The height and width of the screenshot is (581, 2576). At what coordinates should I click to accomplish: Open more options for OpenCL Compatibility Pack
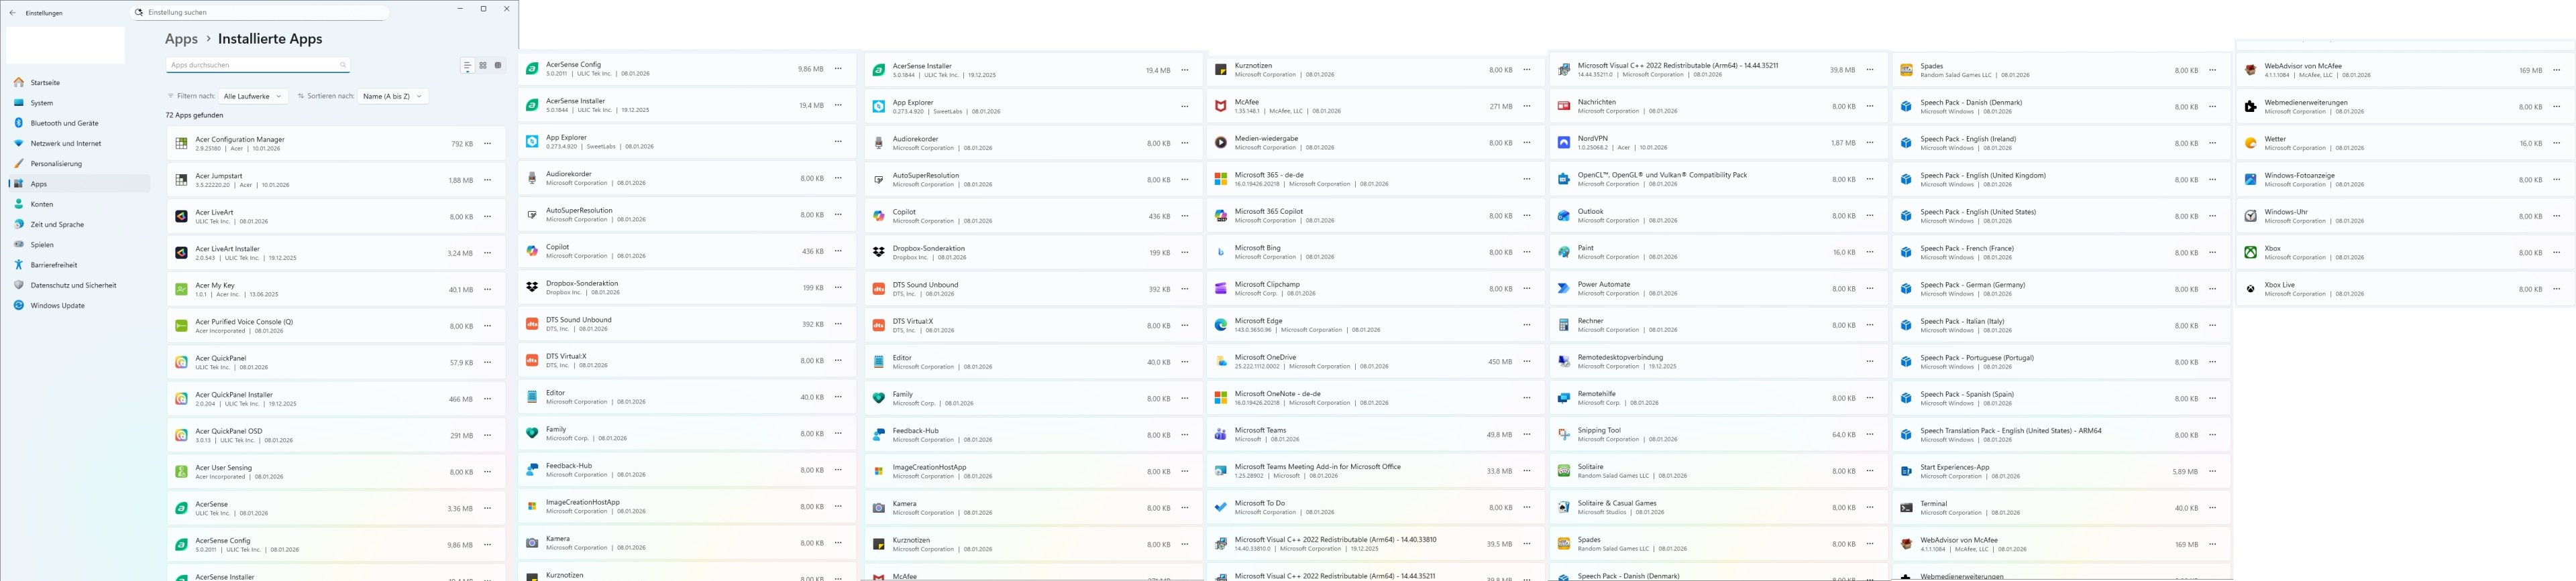coord(1870,180)
